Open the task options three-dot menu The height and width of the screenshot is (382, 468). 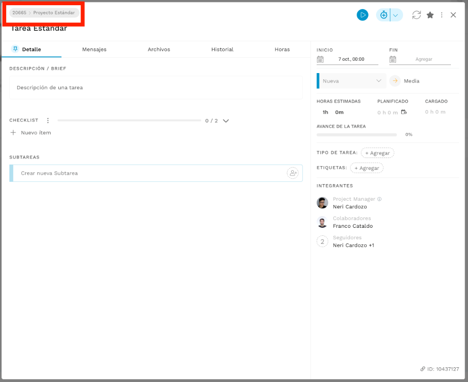442,15
